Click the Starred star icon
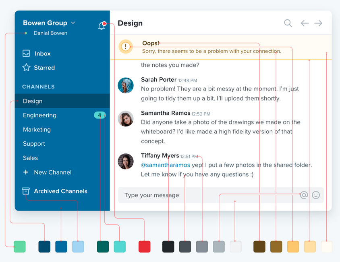 tap(27, 68)
